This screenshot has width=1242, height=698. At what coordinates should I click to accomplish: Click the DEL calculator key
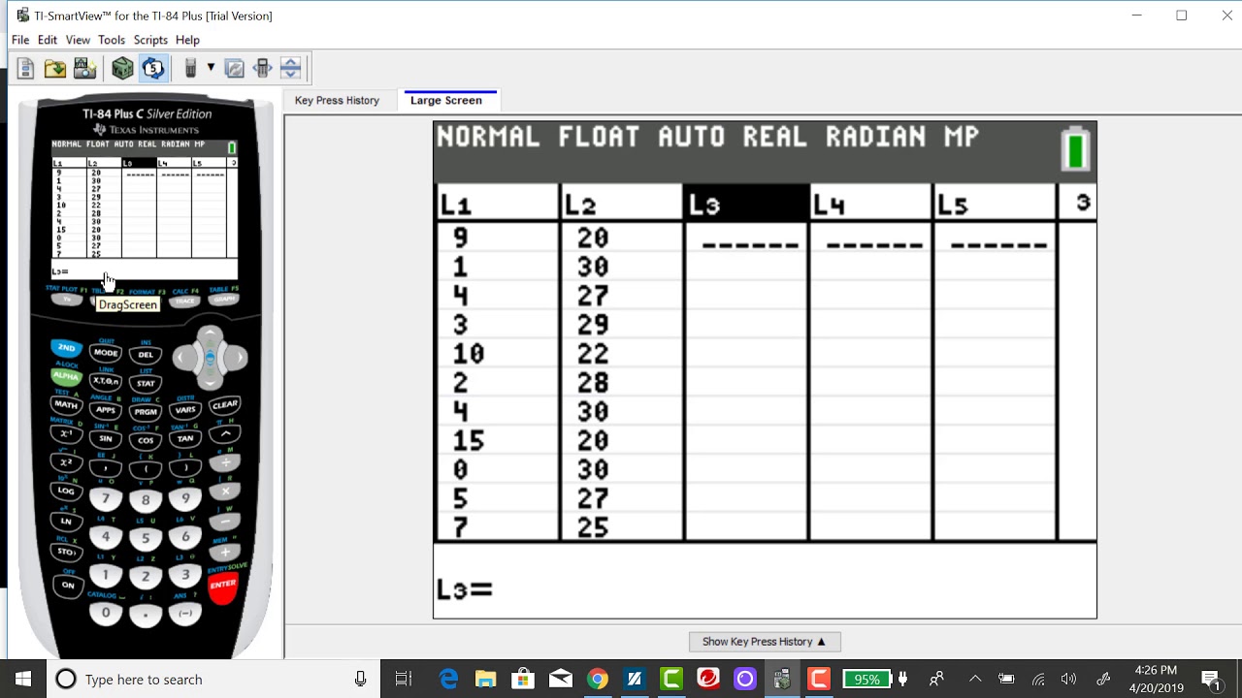pyautogui.click(x=146, y=355)
